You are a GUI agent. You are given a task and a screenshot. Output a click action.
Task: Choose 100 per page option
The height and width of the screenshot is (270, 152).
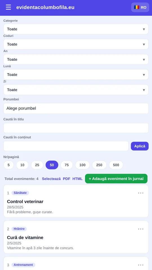click(82, 165)
